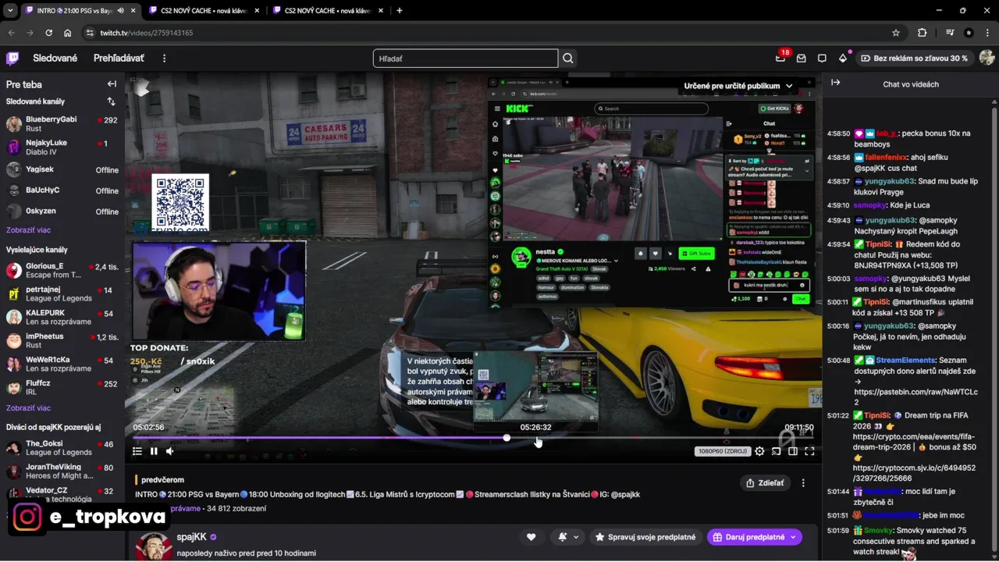Open the Twitch home logo
Screen dimensions: 999x562
pyautogui.click(x=12, y=58)
